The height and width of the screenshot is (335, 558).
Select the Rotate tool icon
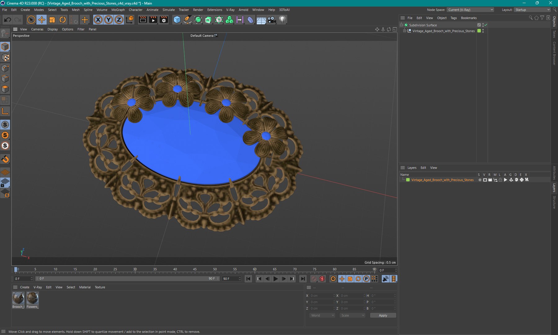[63, 20]
